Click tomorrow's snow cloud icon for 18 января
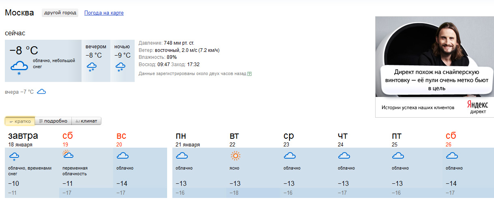Screen dimensions: 494x200 coord(14,157)
